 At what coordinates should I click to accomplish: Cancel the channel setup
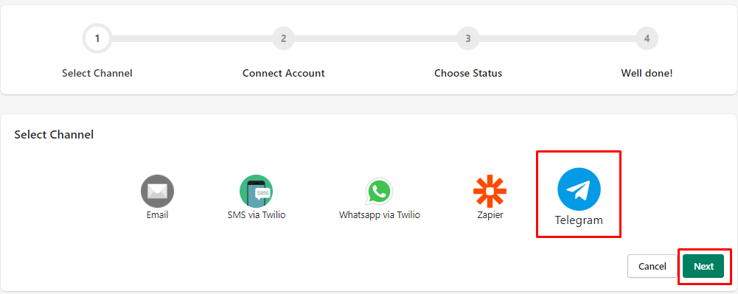652,266
